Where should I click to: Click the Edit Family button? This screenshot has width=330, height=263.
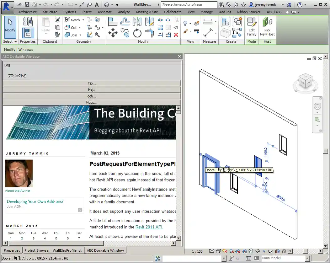click(252, 27)
